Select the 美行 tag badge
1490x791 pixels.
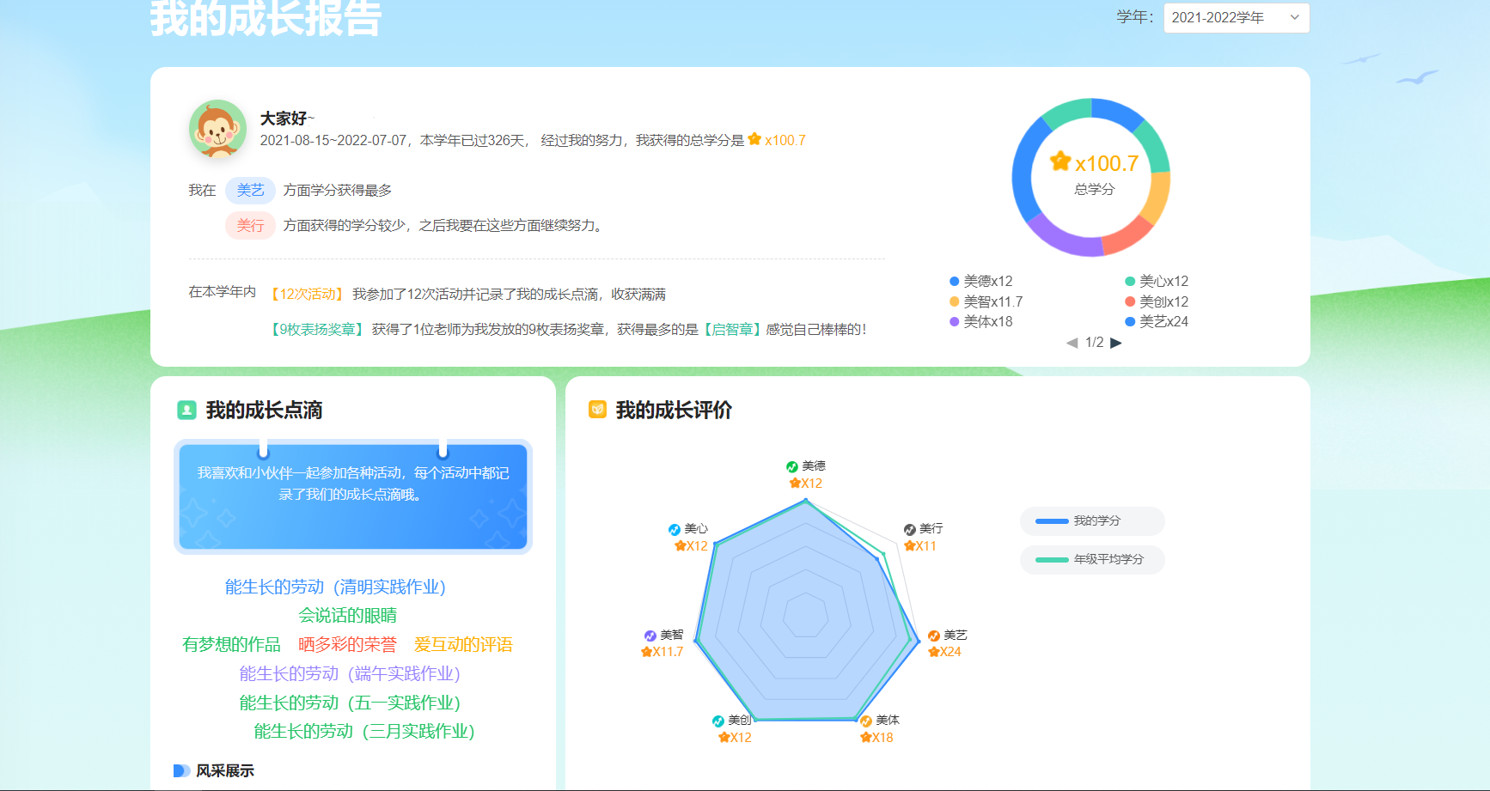click(250, 226)
